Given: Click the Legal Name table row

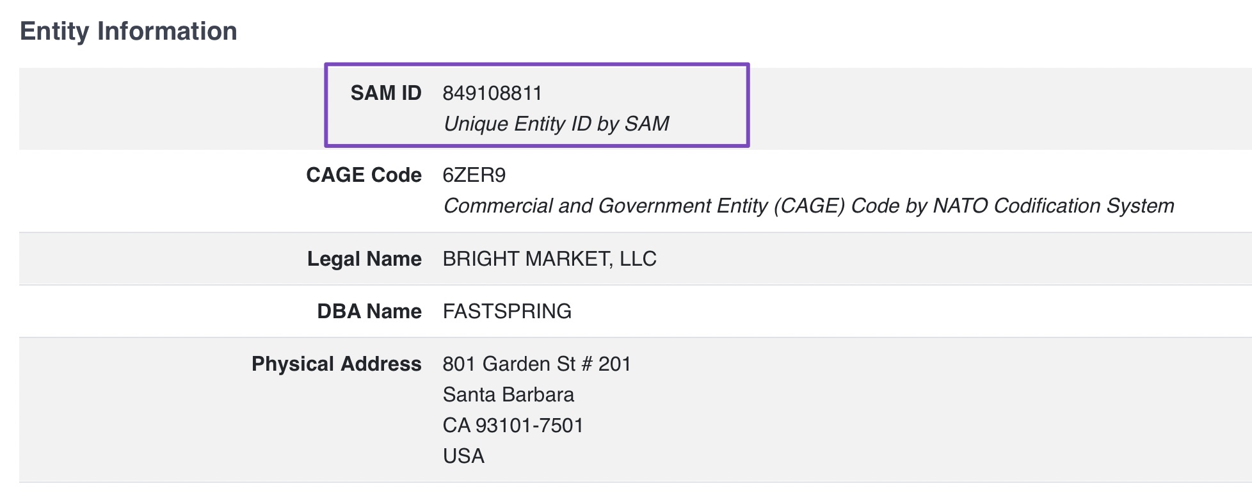Looking at the screenshot, I should tap(636, 259).
